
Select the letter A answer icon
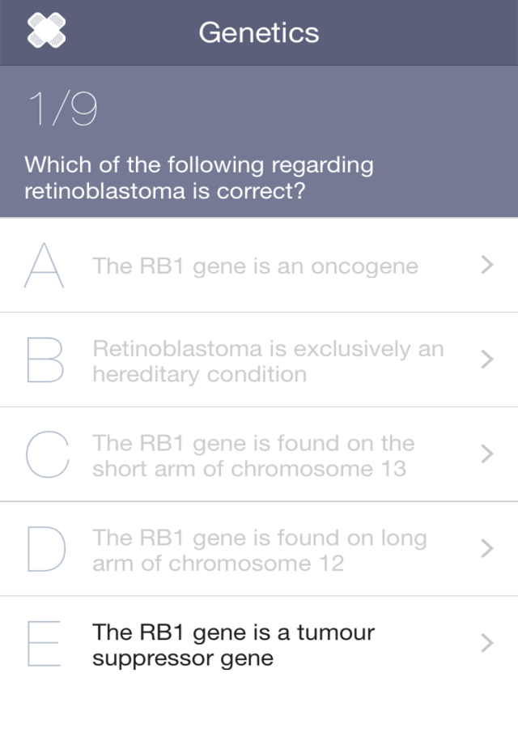click(x=45, y=265)
